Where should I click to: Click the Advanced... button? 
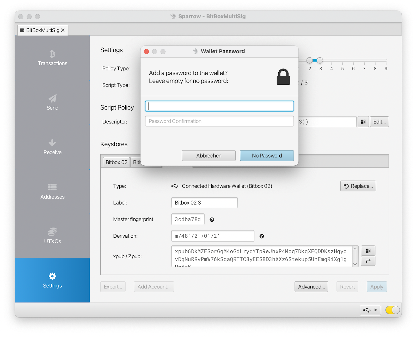pyautogui.click(x=311, y=287)
